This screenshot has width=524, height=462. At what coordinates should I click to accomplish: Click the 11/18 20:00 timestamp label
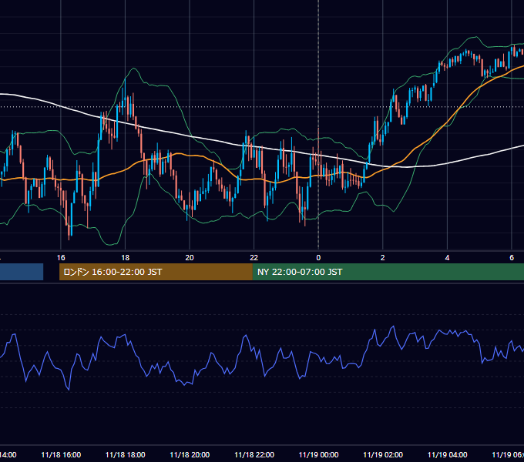(190, 454)
